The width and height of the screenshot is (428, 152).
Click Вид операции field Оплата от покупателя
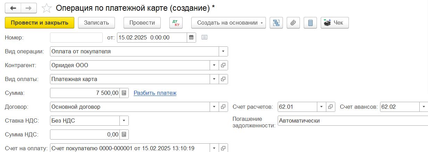135,51
